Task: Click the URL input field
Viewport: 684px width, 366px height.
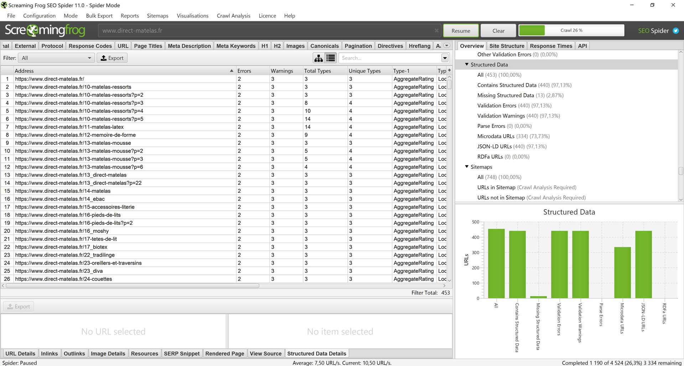Action: 269,31
